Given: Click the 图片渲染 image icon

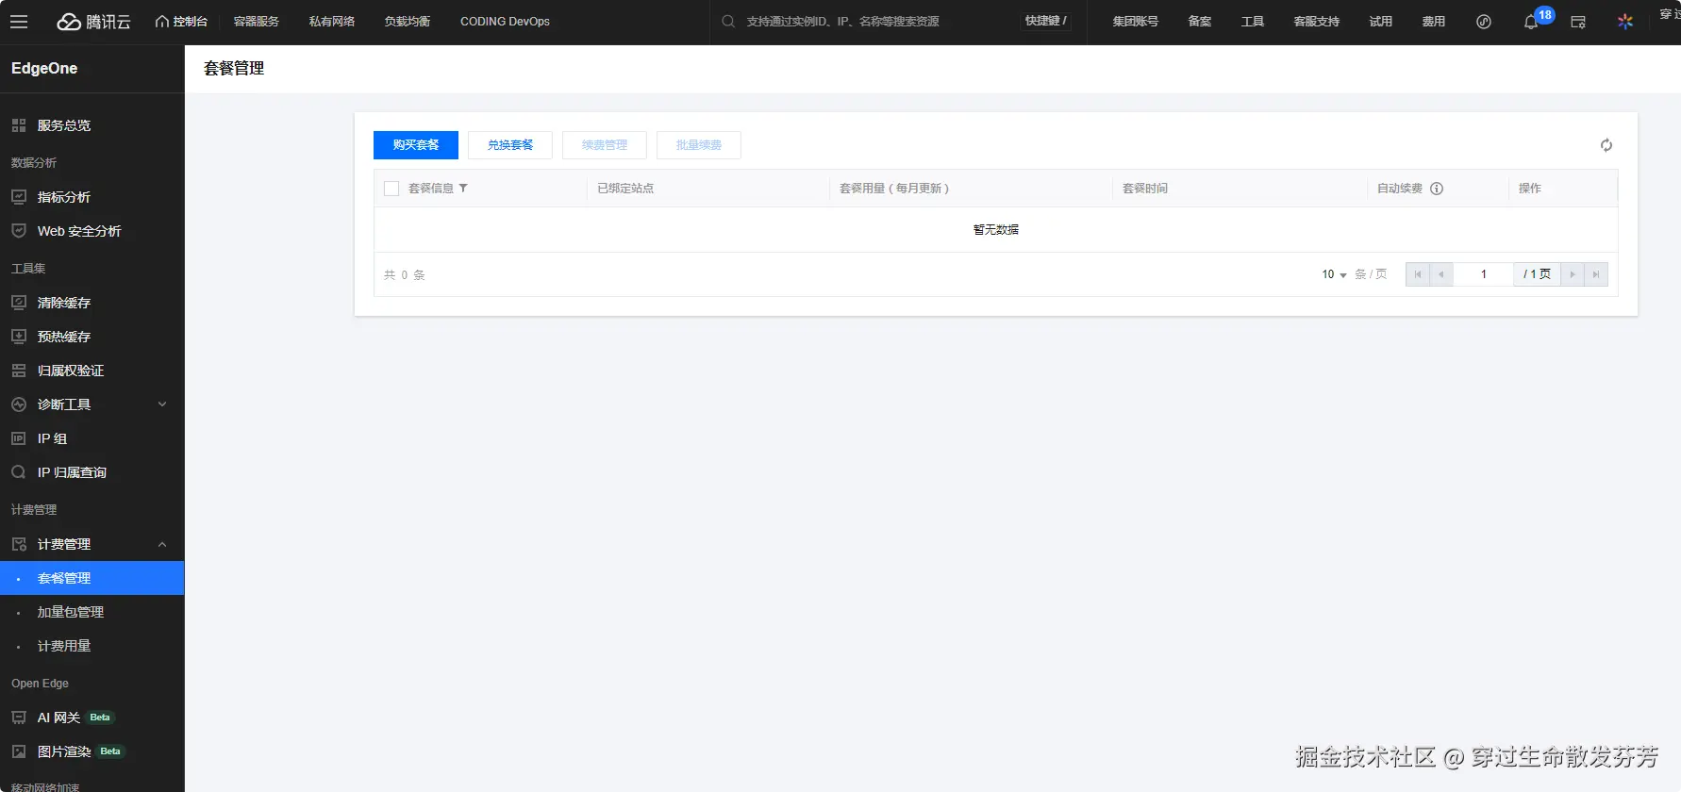Looking at the screenshot, I should point(19,751).
